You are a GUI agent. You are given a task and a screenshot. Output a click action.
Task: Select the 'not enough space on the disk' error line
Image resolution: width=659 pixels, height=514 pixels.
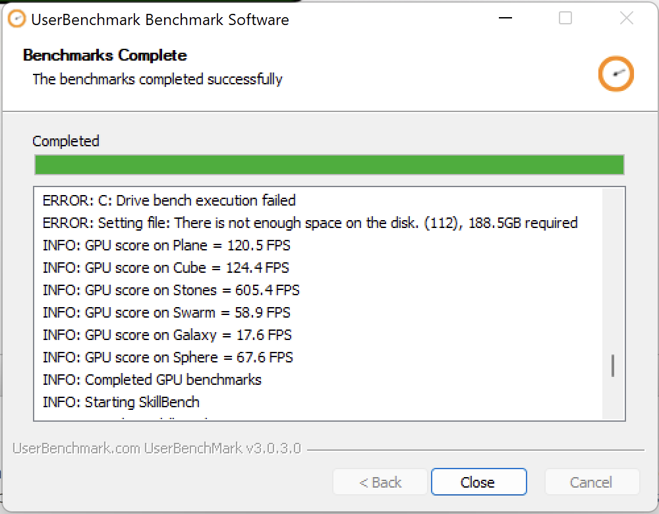pyautogui.click(x=310, y=223)
